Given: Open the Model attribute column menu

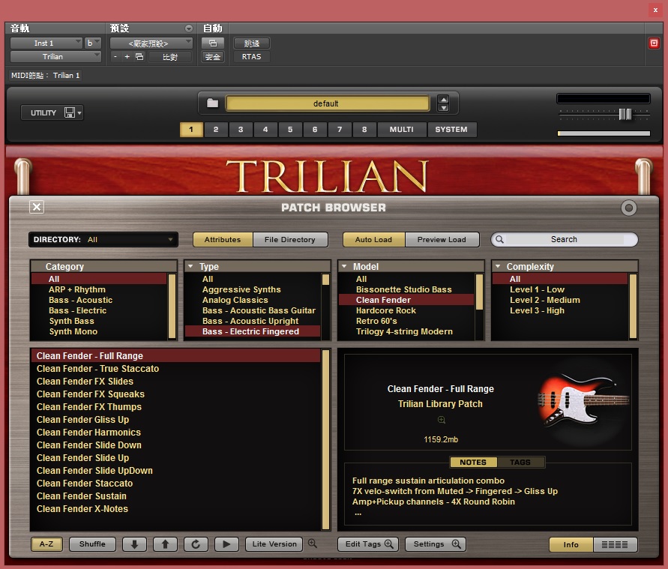Looking at the screenshot, I should pos(344,266).
